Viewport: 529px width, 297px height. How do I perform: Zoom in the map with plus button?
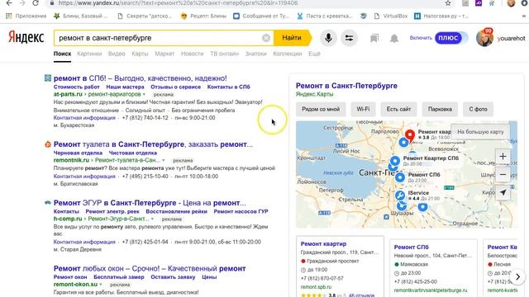coord(503,156)
